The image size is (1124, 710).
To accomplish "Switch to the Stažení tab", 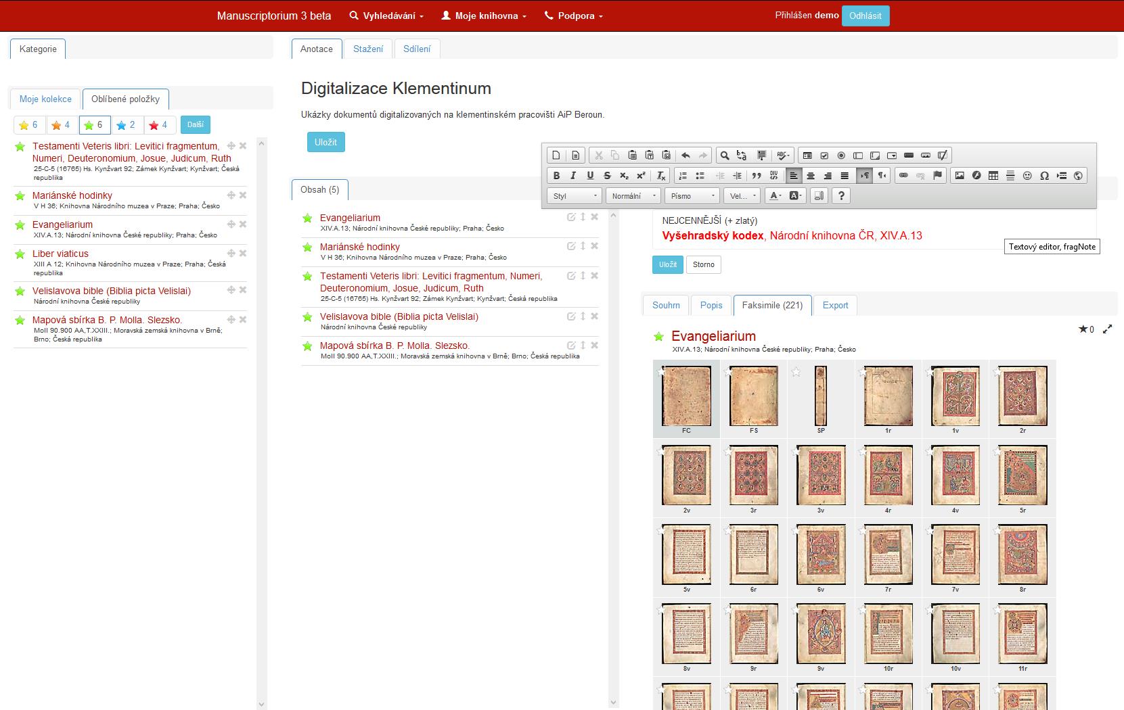I will (368, 49).
